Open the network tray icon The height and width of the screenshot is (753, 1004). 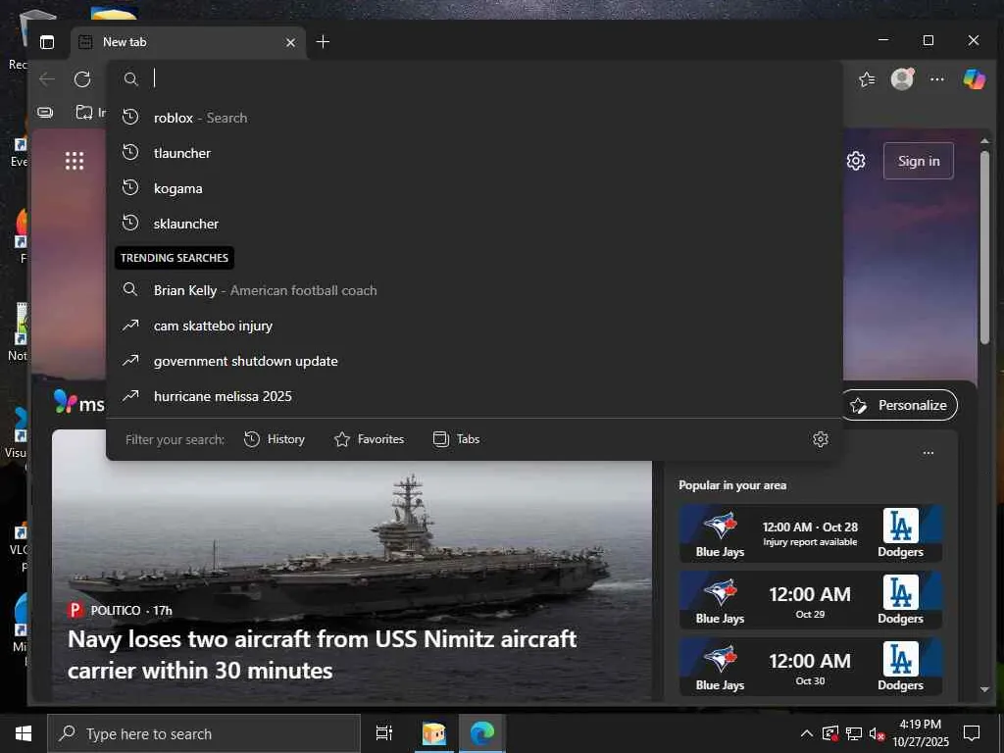coord(854,733)
